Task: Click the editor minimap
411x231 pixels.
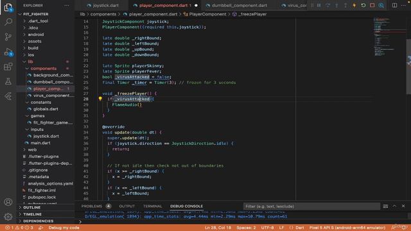Action: tap(389, 37)
